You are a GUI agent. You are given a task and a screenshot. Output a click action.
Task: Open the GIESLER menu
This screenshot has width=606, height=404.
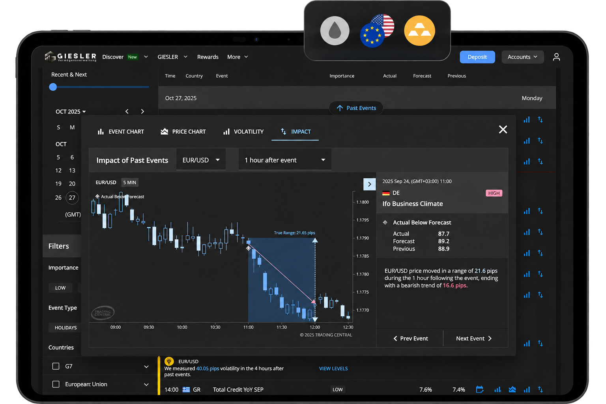coord(172,57)
